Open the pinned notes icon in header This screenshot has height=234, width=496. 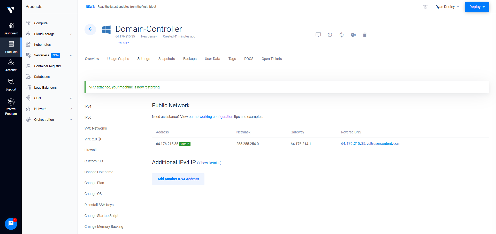426,7
